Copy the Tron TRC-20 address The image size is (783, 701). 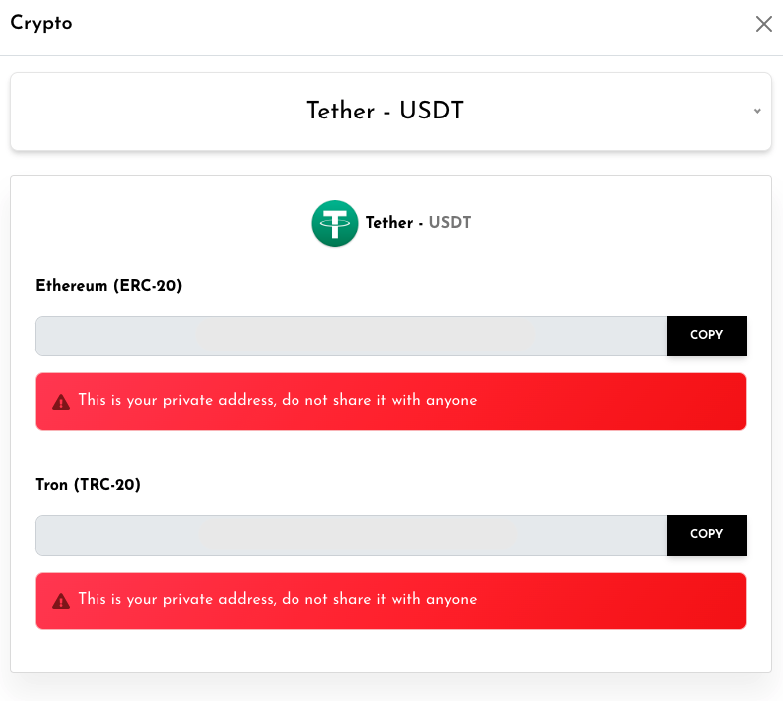pyautogui.click(x=706, y=535)
